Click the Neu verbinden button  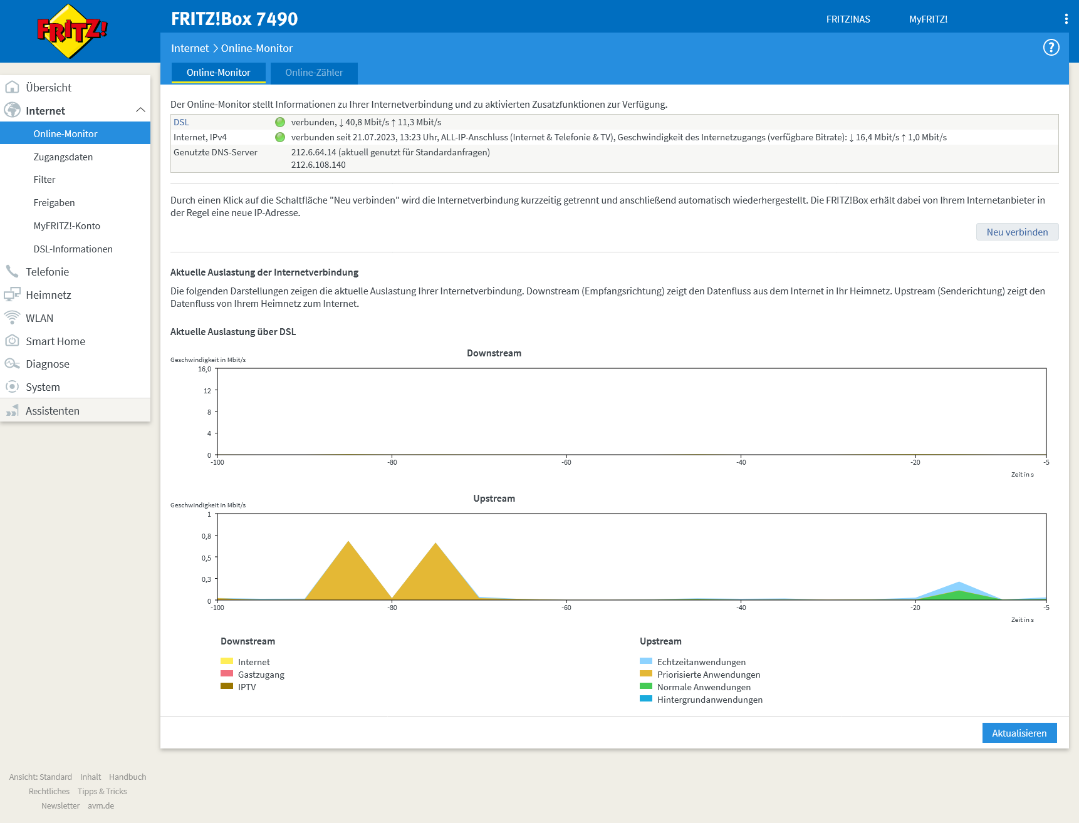click(x=1017, y=232)
